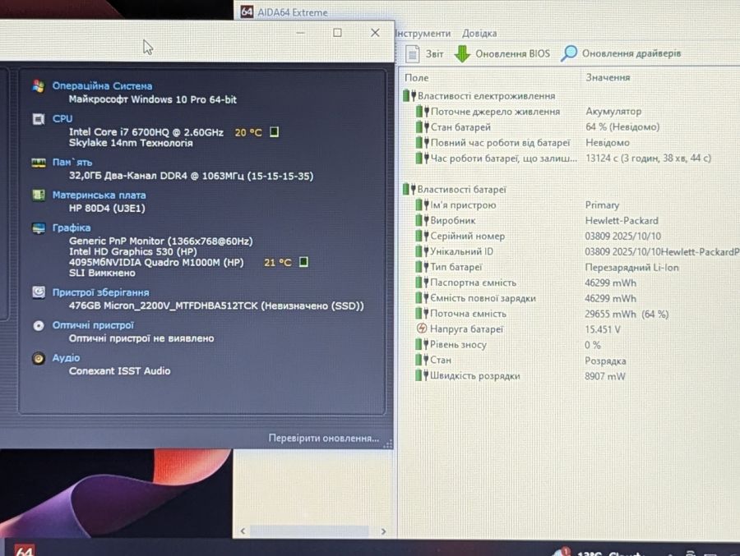Click Intel Core i7 6700HQ text
The image size is (740, 556).
coord(146,132)
